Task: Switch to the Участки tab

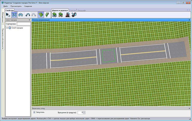Action: tap(73, 10)
